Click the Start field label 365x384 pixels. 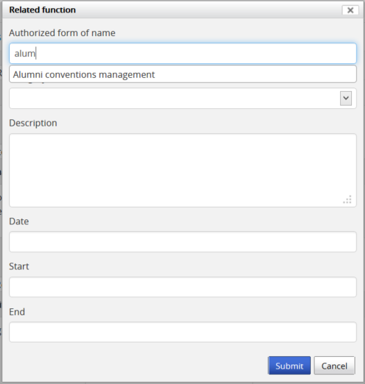point(19,267)
